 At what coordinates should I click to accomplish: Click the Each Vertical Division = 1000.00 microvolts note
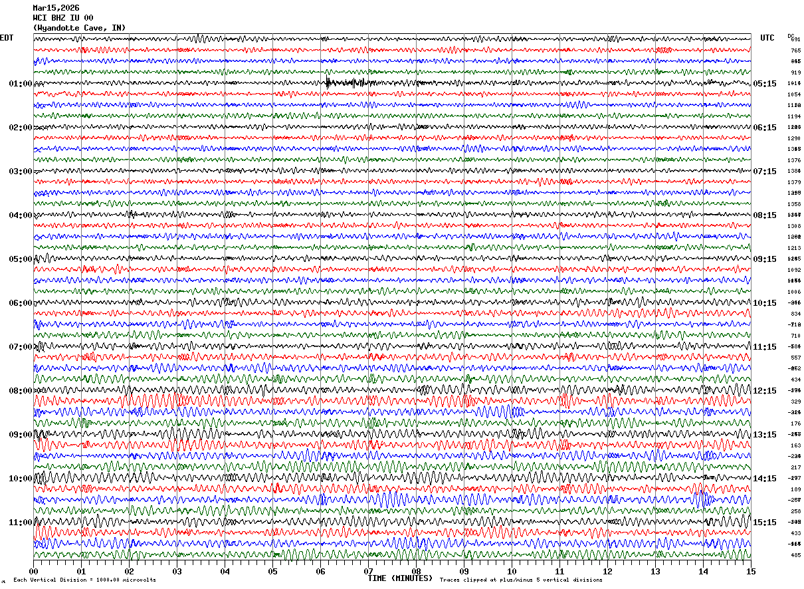coord(84,580)
